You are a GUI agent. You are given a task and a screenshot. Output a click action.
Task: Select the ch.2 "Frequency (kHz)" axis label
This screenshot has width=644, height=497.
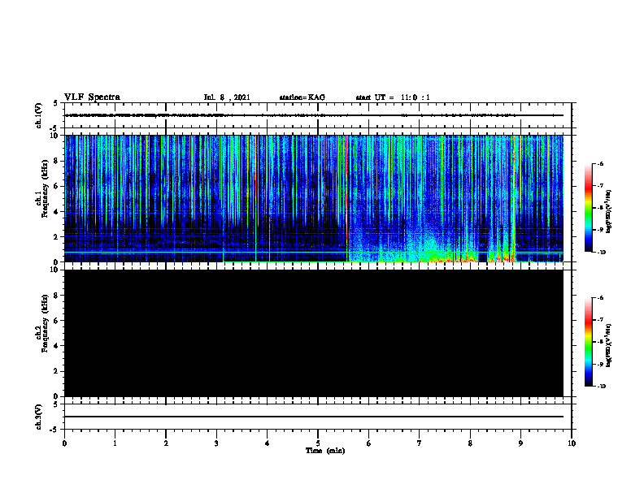click(x=45, y=323)
